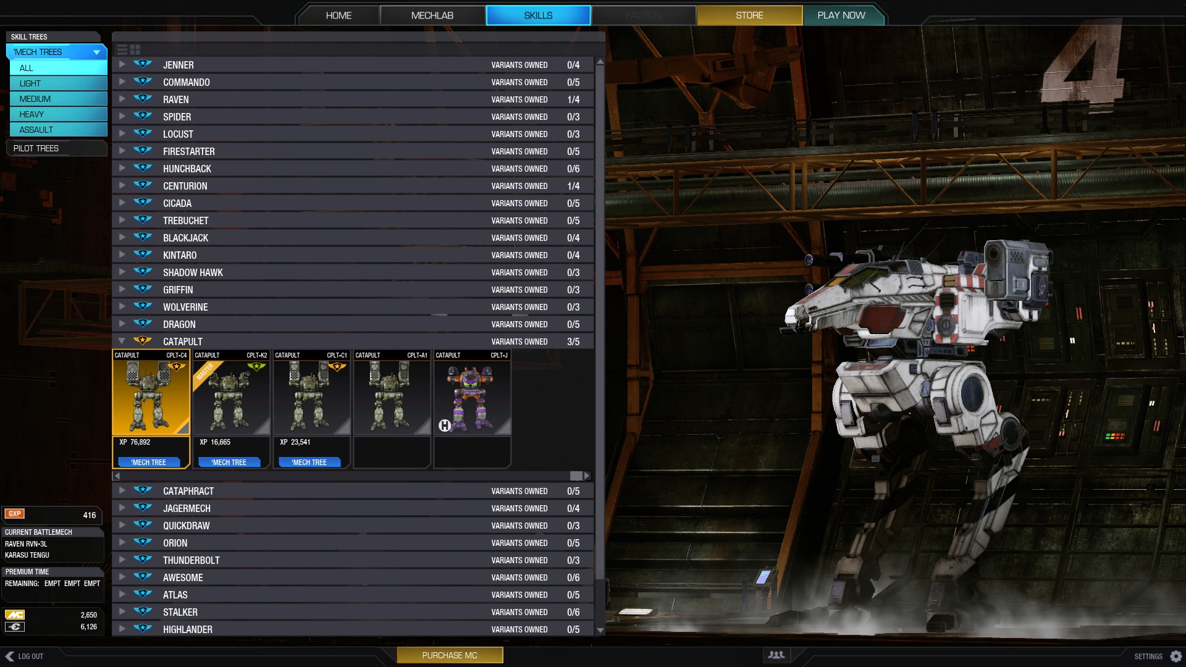The height and width of the screenshot is (667, 1186).
Task: Collapse the Catapult row
Action: (x=122, y=341)
